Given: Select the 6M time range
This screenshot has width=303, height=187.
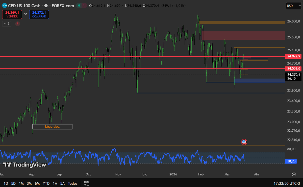Looking at the screenshot, I should click(37, 183).
